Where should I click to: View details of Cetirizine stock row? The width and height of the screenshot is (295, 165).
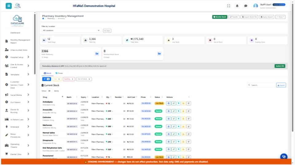click(169, 119)
